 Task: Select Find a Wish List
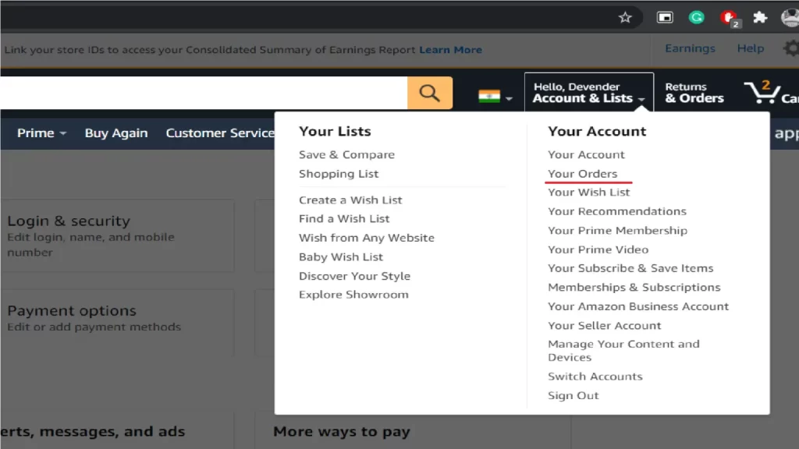(x=344, y=218)
